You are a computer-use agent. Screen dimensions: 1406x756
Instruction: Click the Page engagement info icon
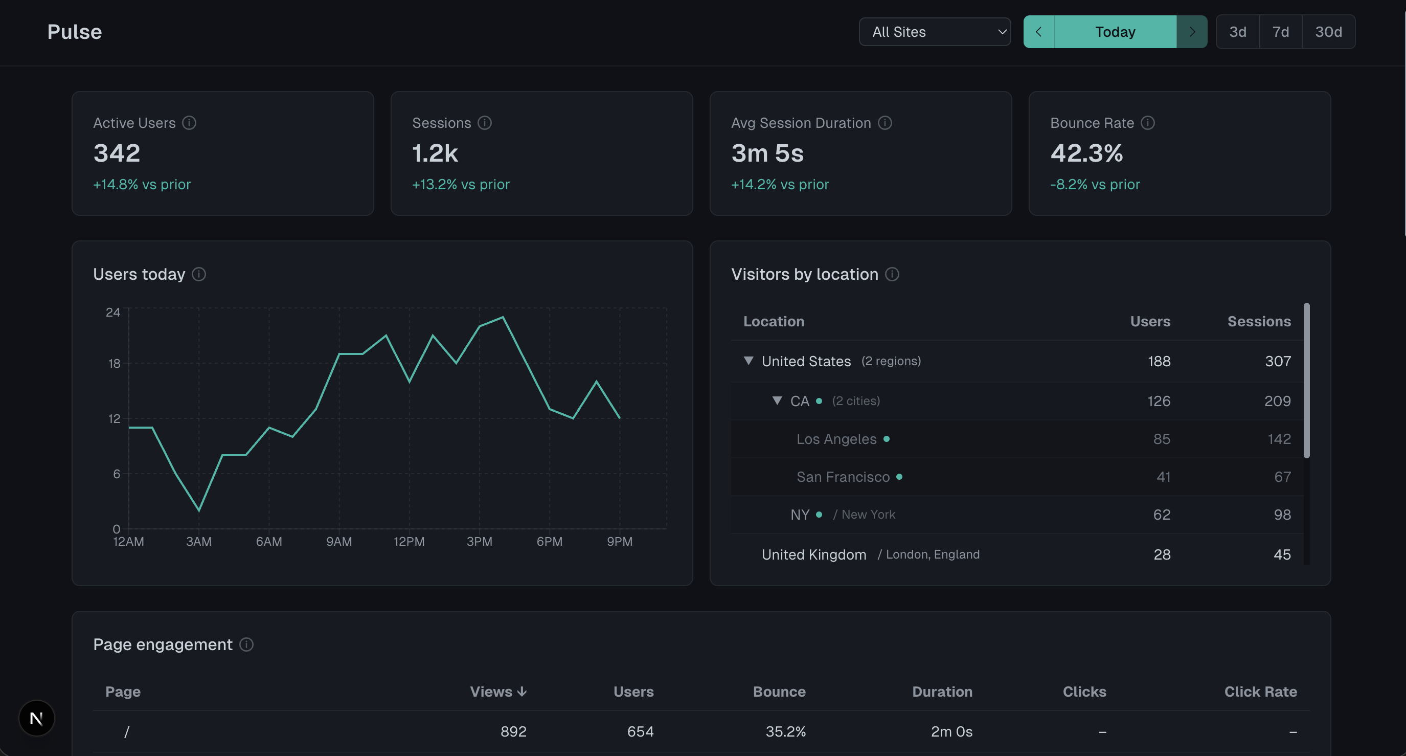[246, 644]
